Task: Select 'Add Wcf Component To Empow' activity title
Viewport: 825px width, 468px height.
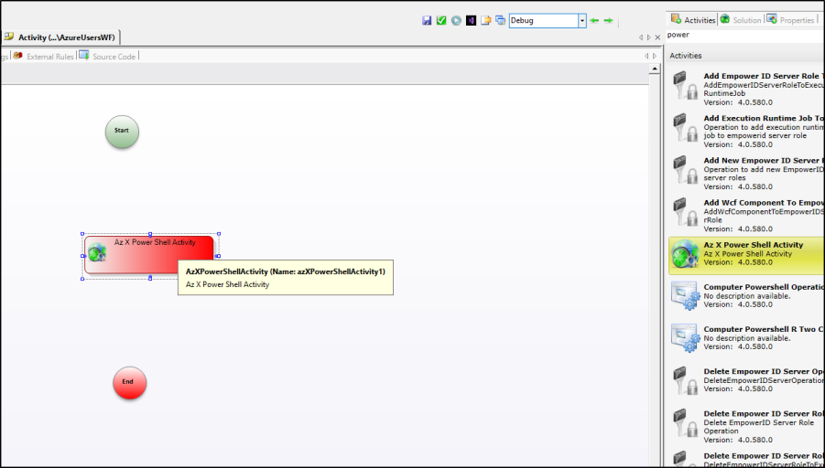Action: pos(764,203)
